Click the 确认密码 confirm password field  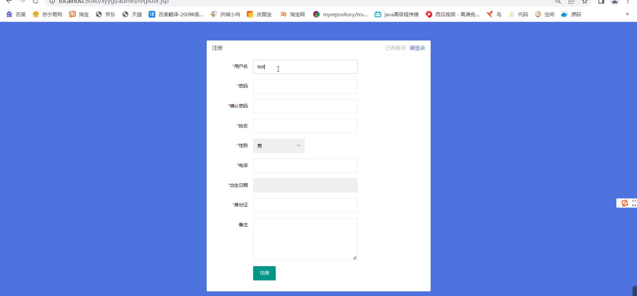click(305, 106)
